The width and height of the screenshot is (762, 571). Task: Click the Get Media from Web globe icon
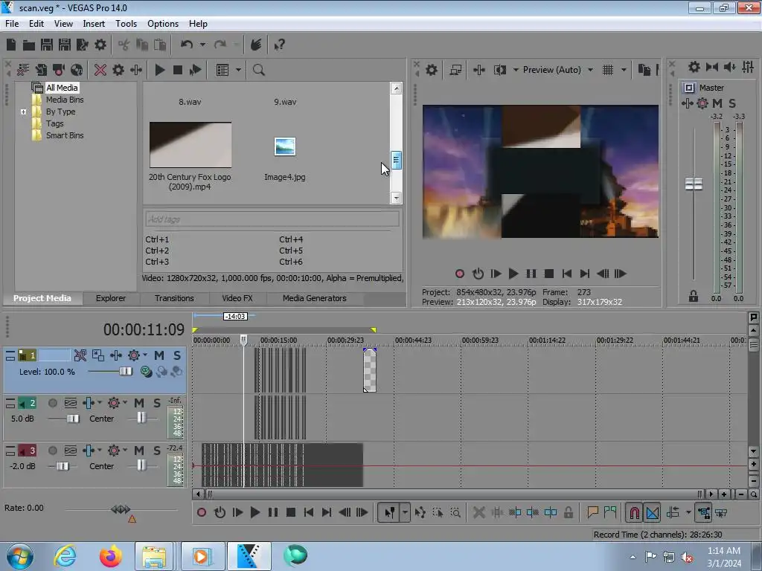point(77,70)
